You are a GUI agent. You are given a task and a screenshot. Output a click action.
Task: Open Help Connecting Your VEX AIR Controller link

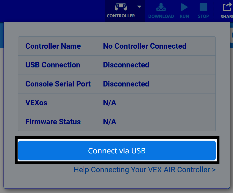tap(144, 170)
